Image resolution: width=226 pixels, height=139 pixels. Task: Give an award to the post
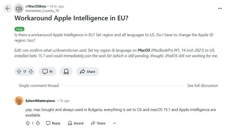(x=66, y=72)
